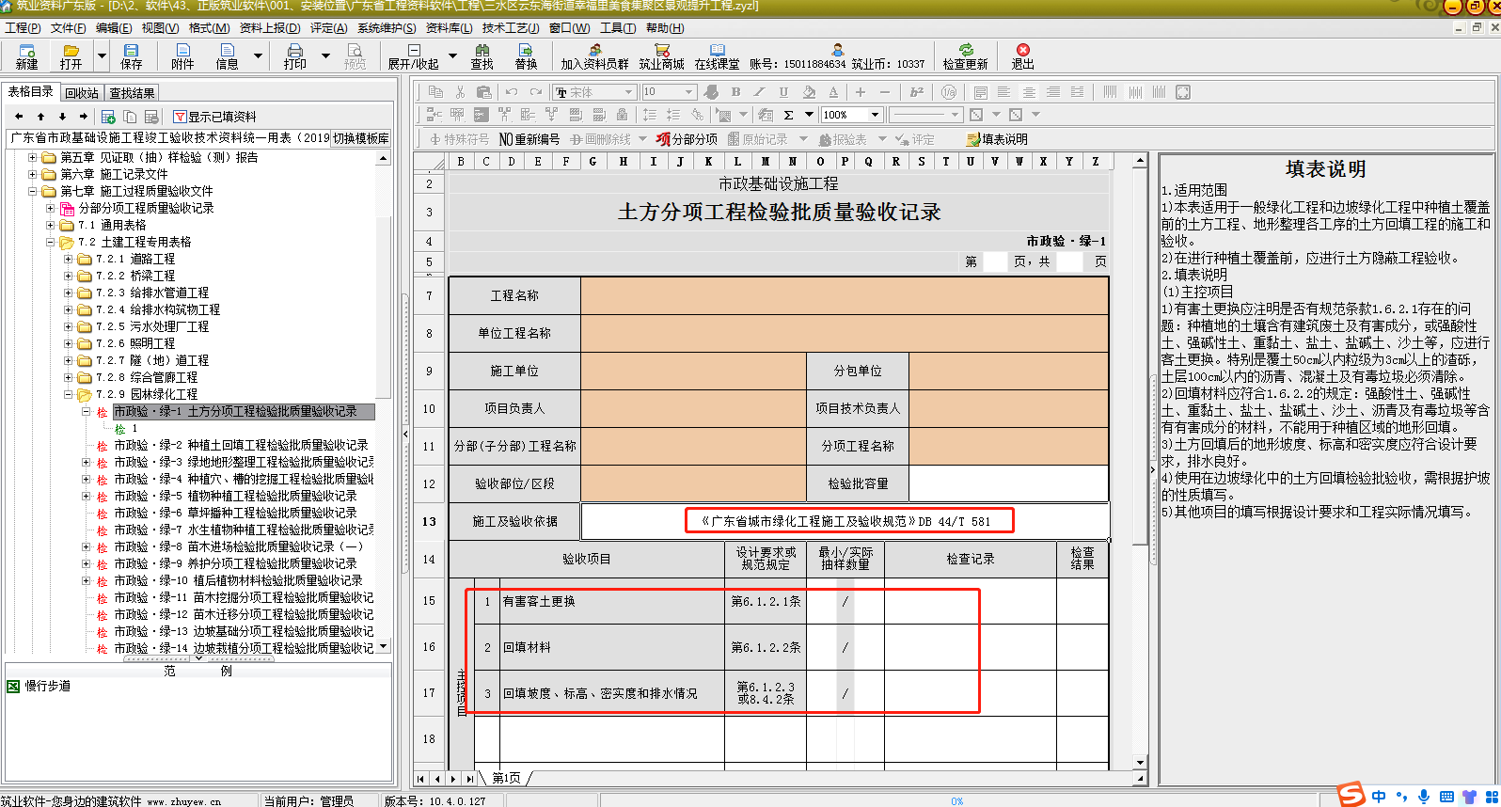This screenshot has height=807, width=1501.
Task: Click 加入资料员群 icon
Action: [594, 56]
